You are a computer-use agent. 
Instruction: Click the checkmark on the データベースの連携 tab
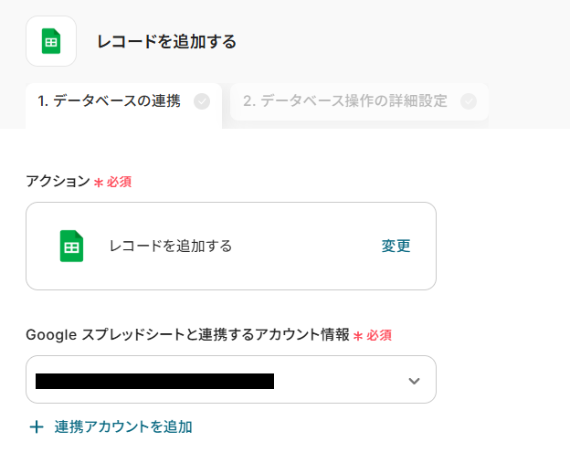[202, 101]
